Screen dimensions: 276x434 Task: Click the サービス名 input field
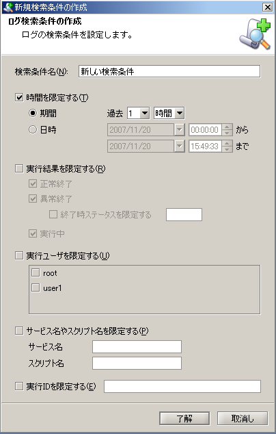coord(137,347)
